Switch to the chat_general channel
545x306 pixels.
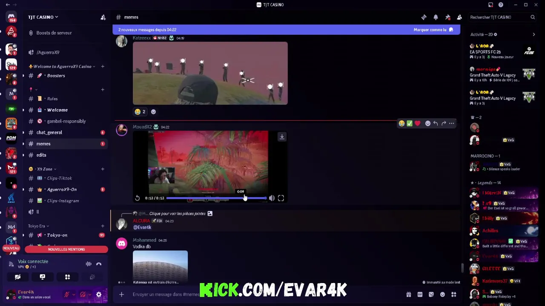(66, 133)
